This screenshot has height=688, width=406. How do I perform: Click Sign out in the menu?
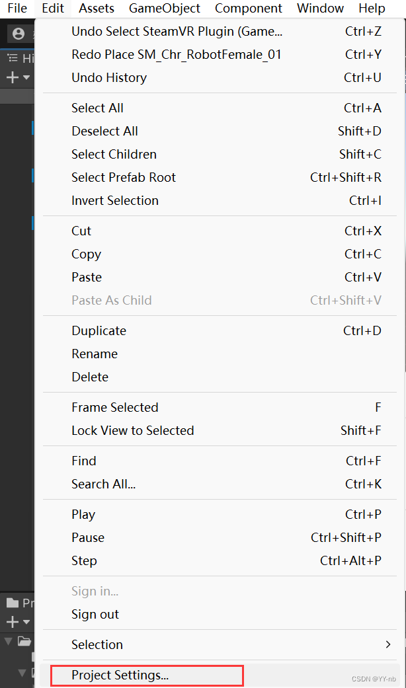[95, 614]
